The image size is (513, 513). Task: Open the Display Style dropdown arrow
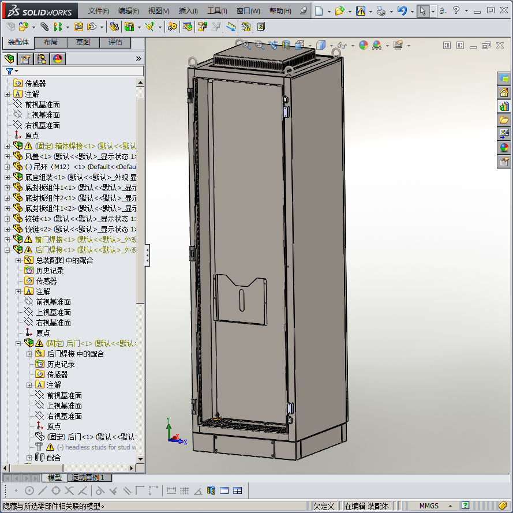tap(331, 46)
